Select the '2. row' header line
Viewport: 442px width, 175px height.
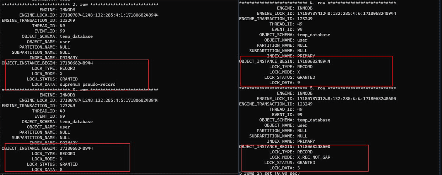pyautogui.click(x=80, y=4)
